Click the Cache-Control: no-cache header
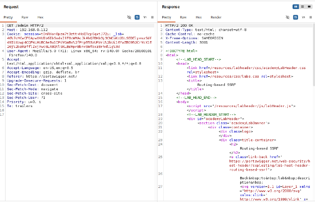315x202 pixels. 190,34
